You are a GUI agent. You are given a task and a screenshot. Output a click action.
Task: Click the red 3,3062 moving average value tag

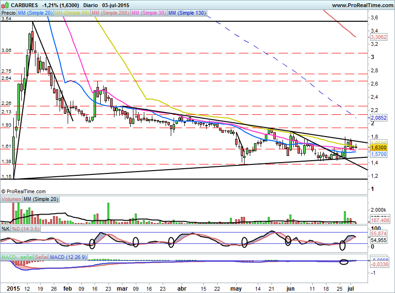point(378,36)
